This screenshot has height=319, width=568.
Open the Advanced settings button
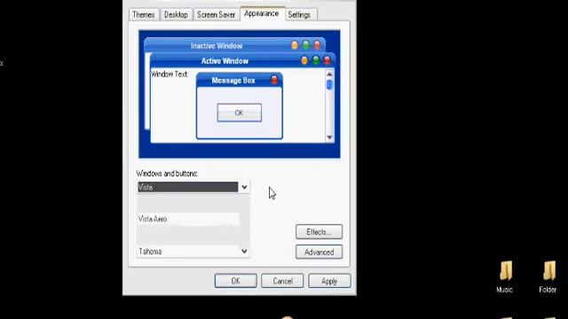click(319, 252)
